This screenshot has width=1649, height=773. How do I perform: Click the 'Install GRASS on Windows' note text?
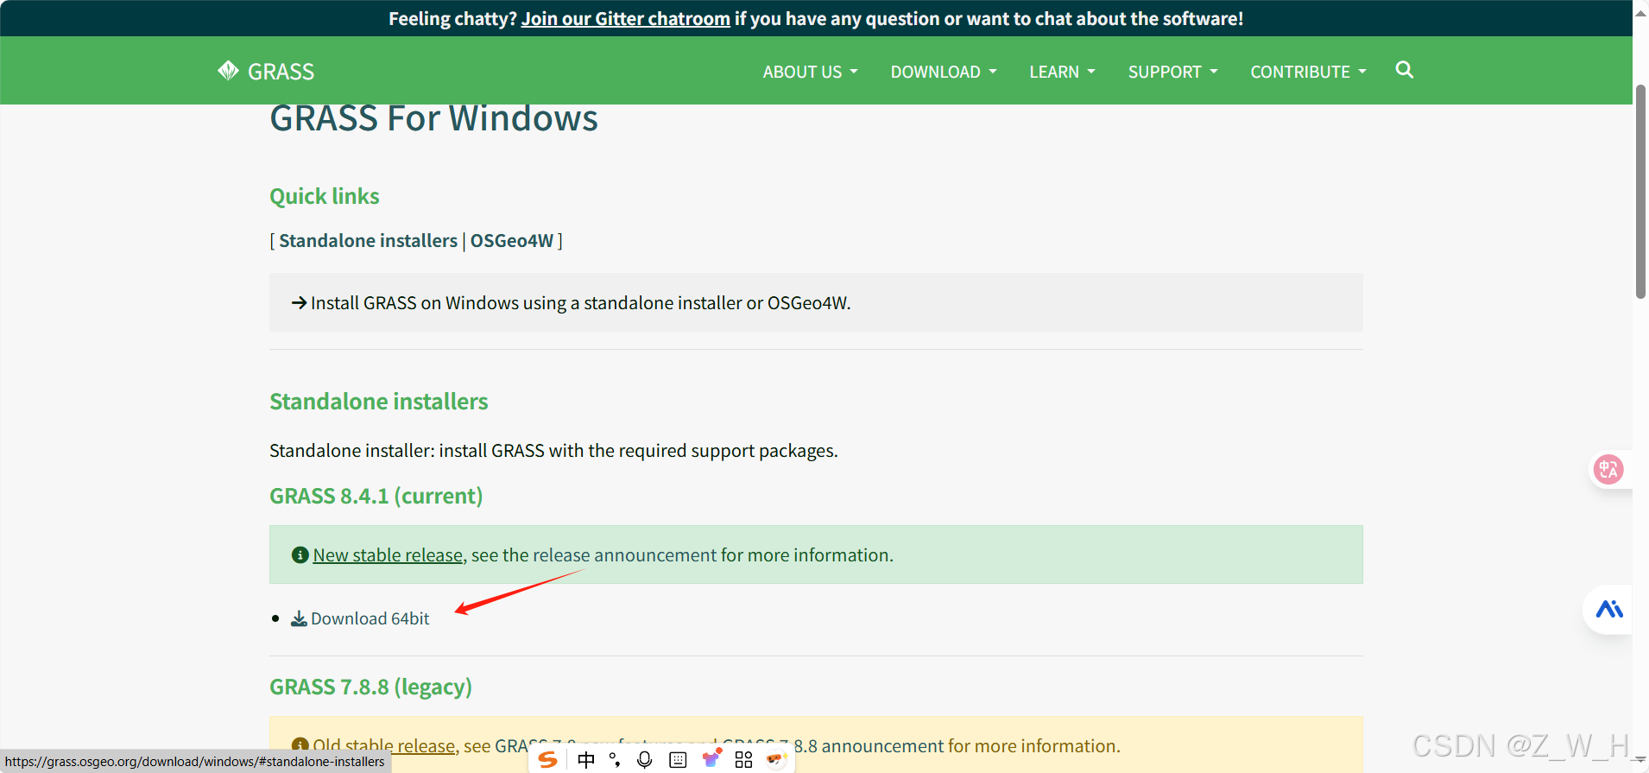coord(580,303)
